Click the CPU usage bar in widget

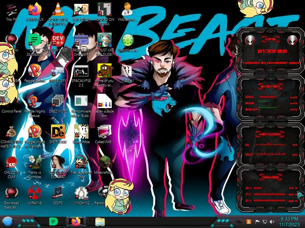pyautogui.click(x=267, y=97)
